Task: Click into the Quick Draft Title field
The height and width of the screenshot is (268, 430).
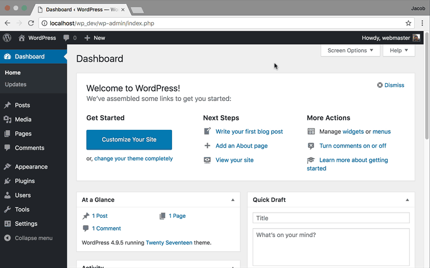Action: (x=331, y=218)
